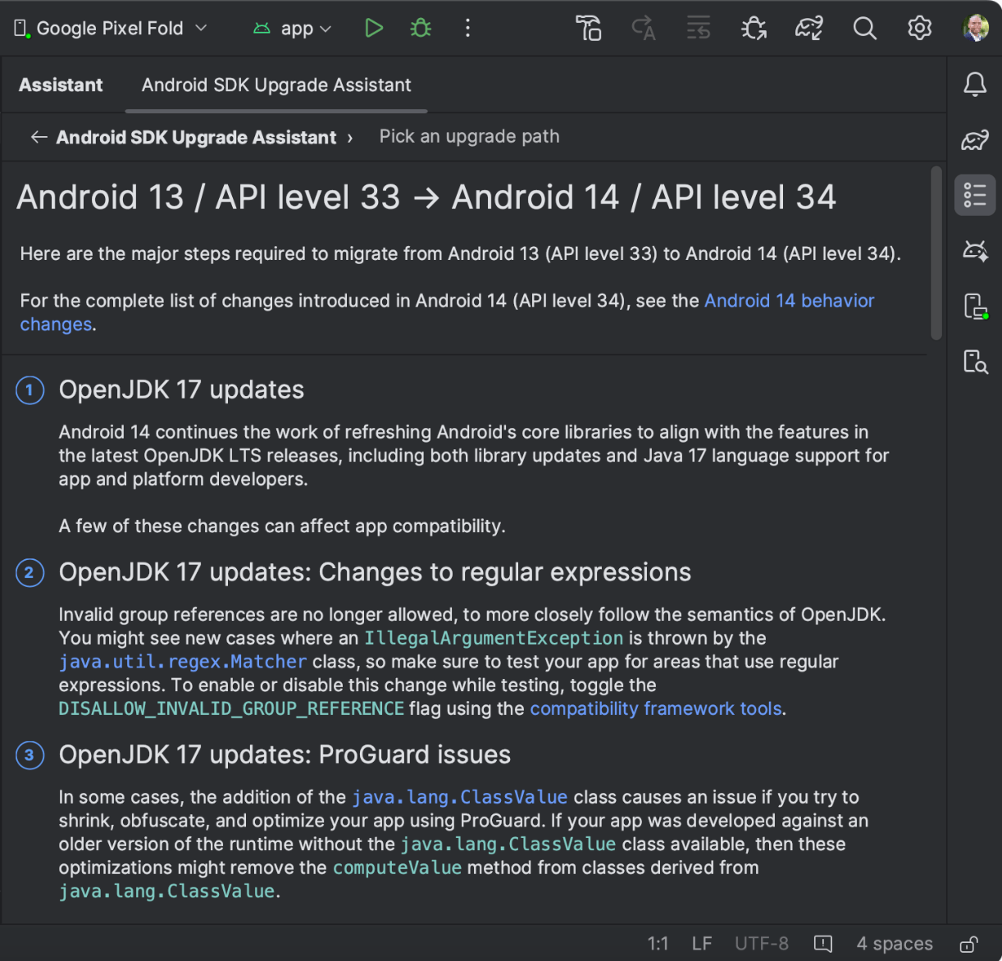Go back with the left arrow icon
The height and width of the screenshot is (961, 1002).
click(x=39, y=137)
